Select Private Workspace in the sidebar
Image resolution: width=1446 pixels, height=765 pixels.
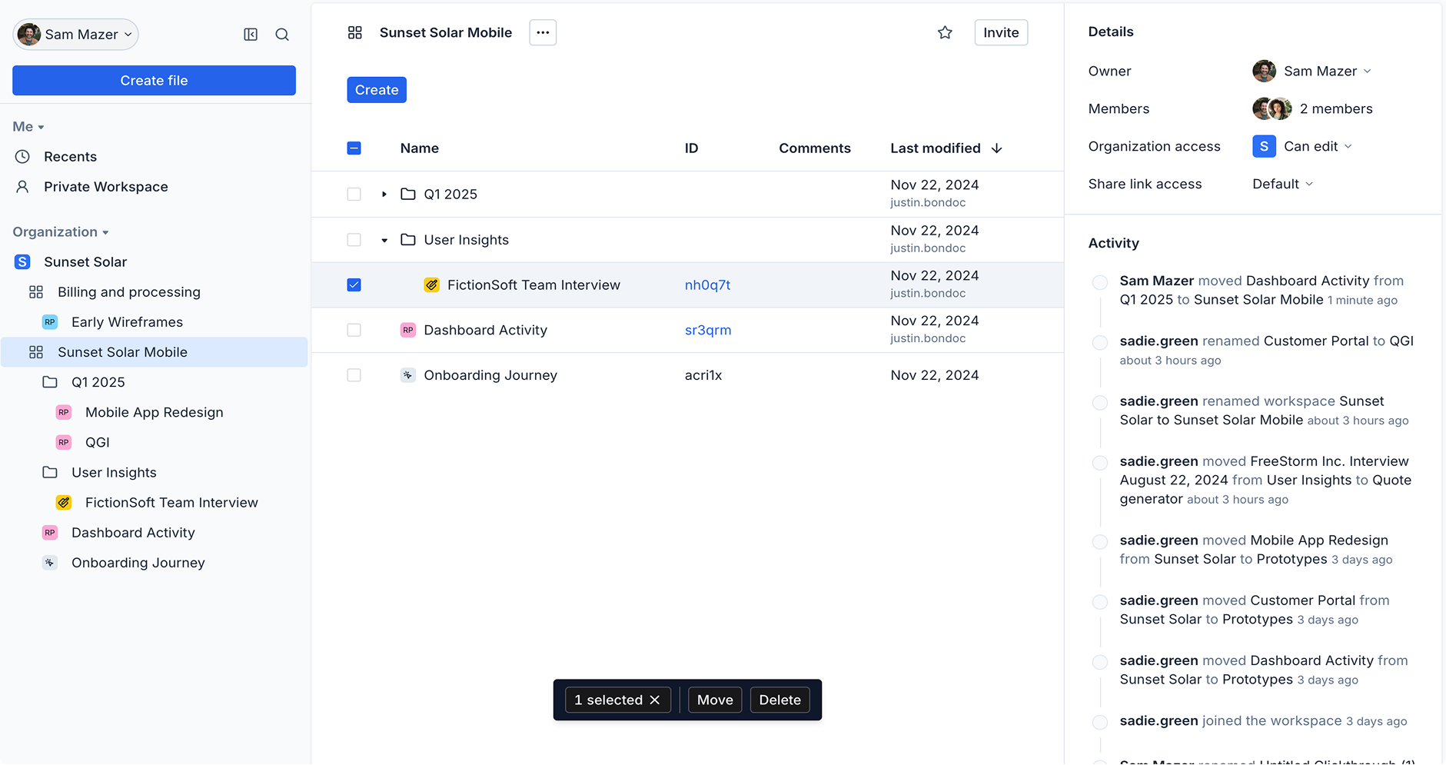[105, 186]
